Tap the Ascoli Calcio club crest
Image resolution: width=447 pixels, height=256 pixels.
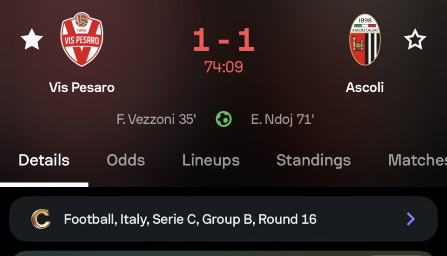click(365, 39)
